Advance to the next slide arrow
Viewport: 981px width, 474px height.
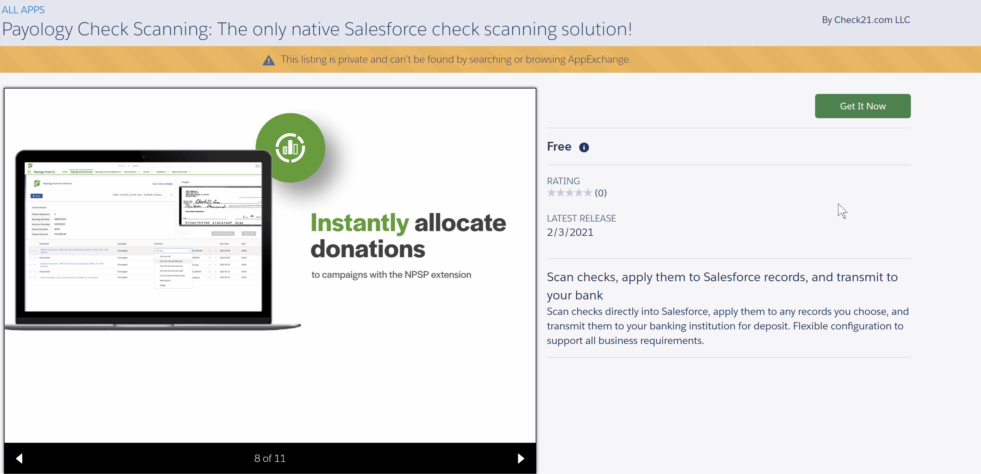(x=521, y=459)
